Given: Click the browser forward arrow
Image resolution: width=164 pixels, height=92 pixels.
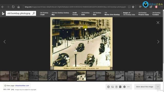Looking at the screenshot, I should pyautogui.click(x=8, y=7).
